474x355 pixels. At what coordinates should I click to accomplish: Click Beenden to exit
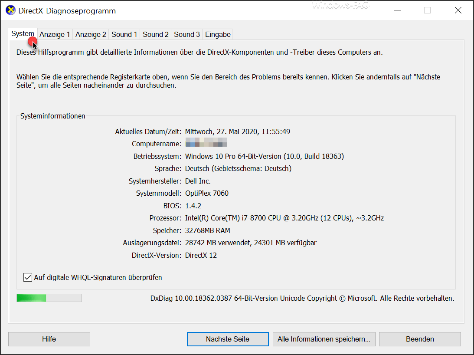pos(420,339)
